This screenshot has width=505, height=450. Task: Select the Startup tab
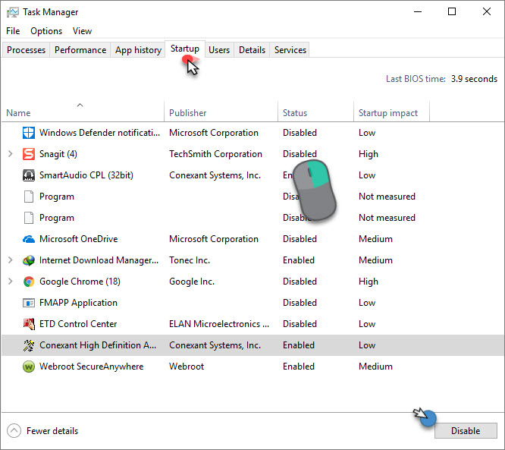click(x=185, y=49)
